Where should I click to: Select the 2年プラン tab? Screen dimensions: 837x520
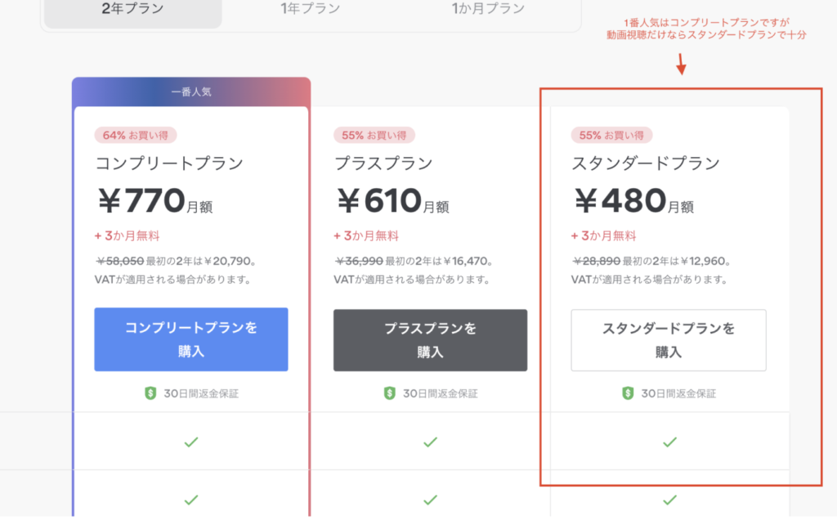[x=133, y=10]
